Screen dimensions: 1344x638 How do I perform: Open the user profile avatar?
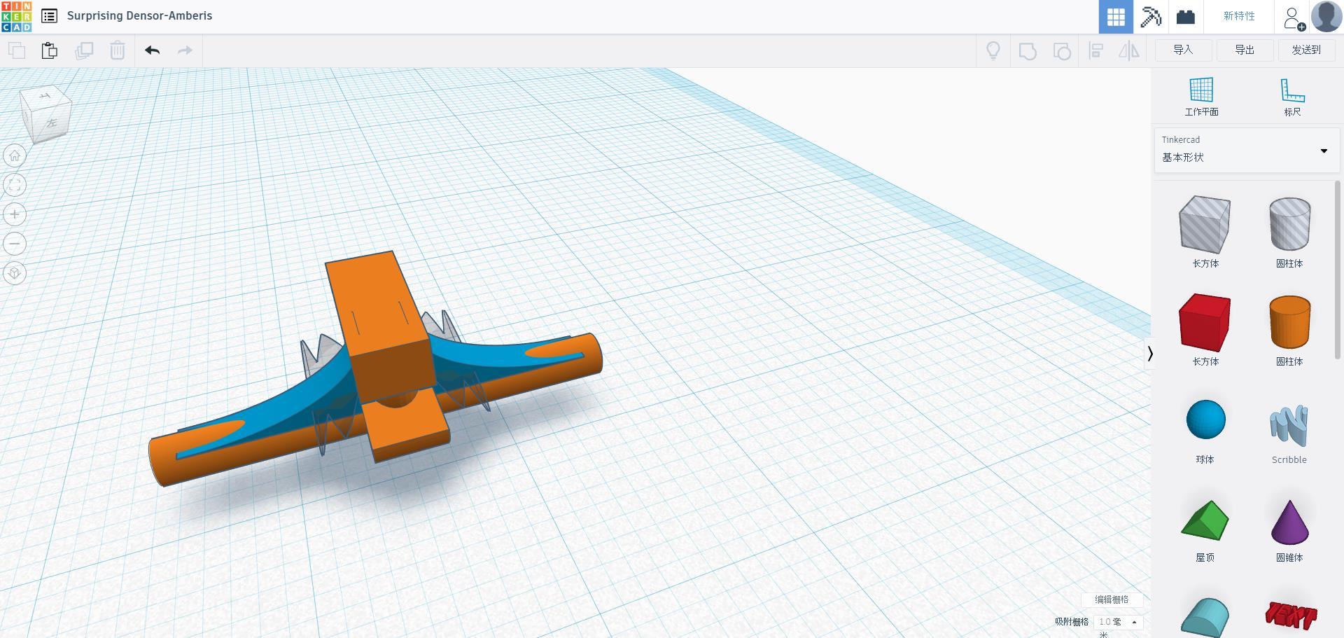(1326, 16)
